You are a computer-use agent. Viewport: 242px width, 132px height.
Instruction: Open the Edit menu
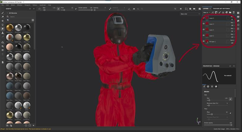(7, 5)
